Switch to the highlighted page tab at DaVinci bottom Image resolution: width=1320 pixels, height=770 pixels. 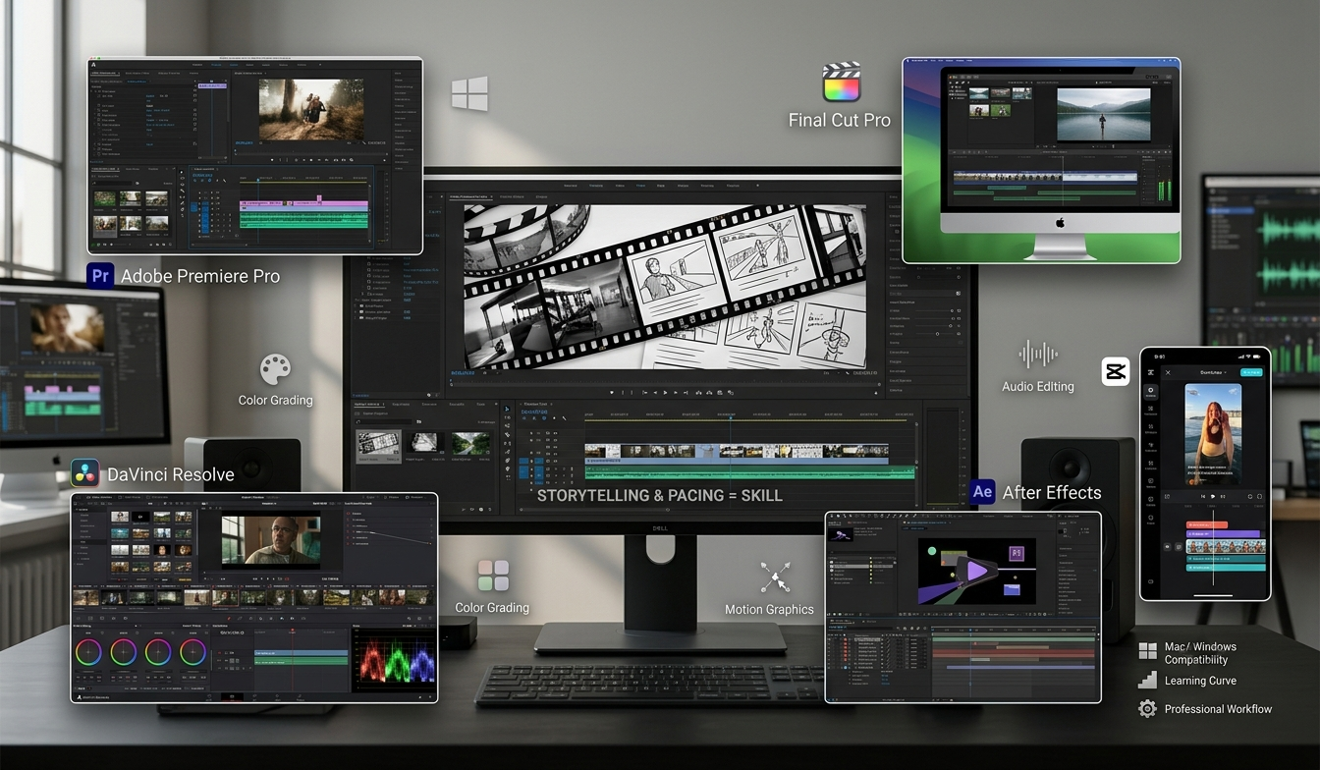[232, 696]
